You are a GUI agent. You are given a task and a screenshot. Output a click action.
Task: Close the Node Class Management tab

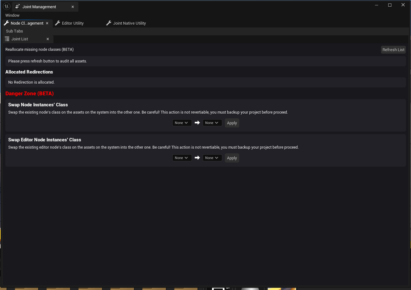tap(47, 23)
